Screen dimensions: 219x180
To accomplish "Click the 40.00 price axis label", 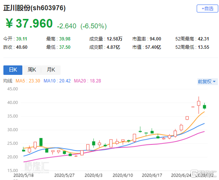I will pos(12,102).
